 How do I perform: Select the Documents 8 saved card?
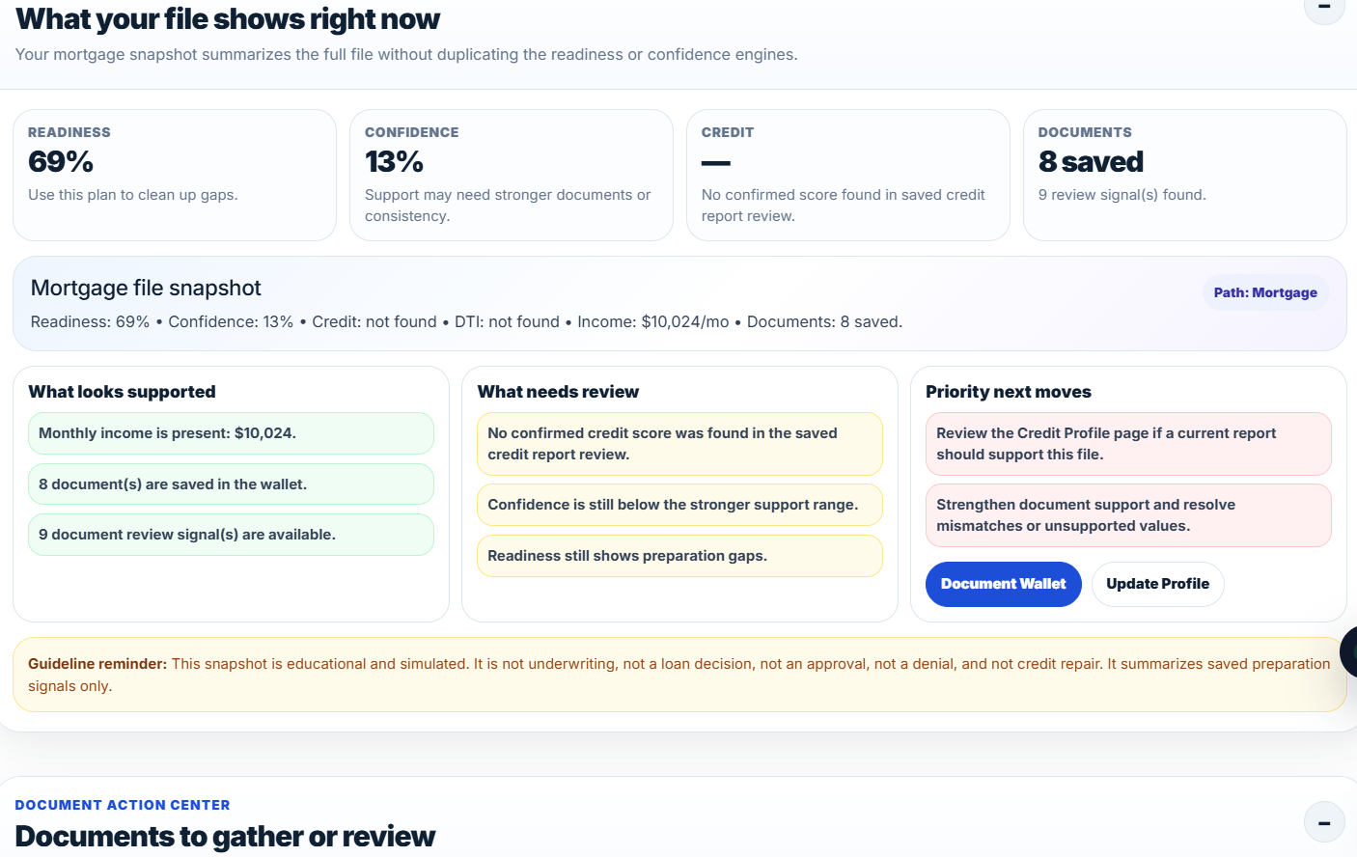click(x=1184, y=175)
